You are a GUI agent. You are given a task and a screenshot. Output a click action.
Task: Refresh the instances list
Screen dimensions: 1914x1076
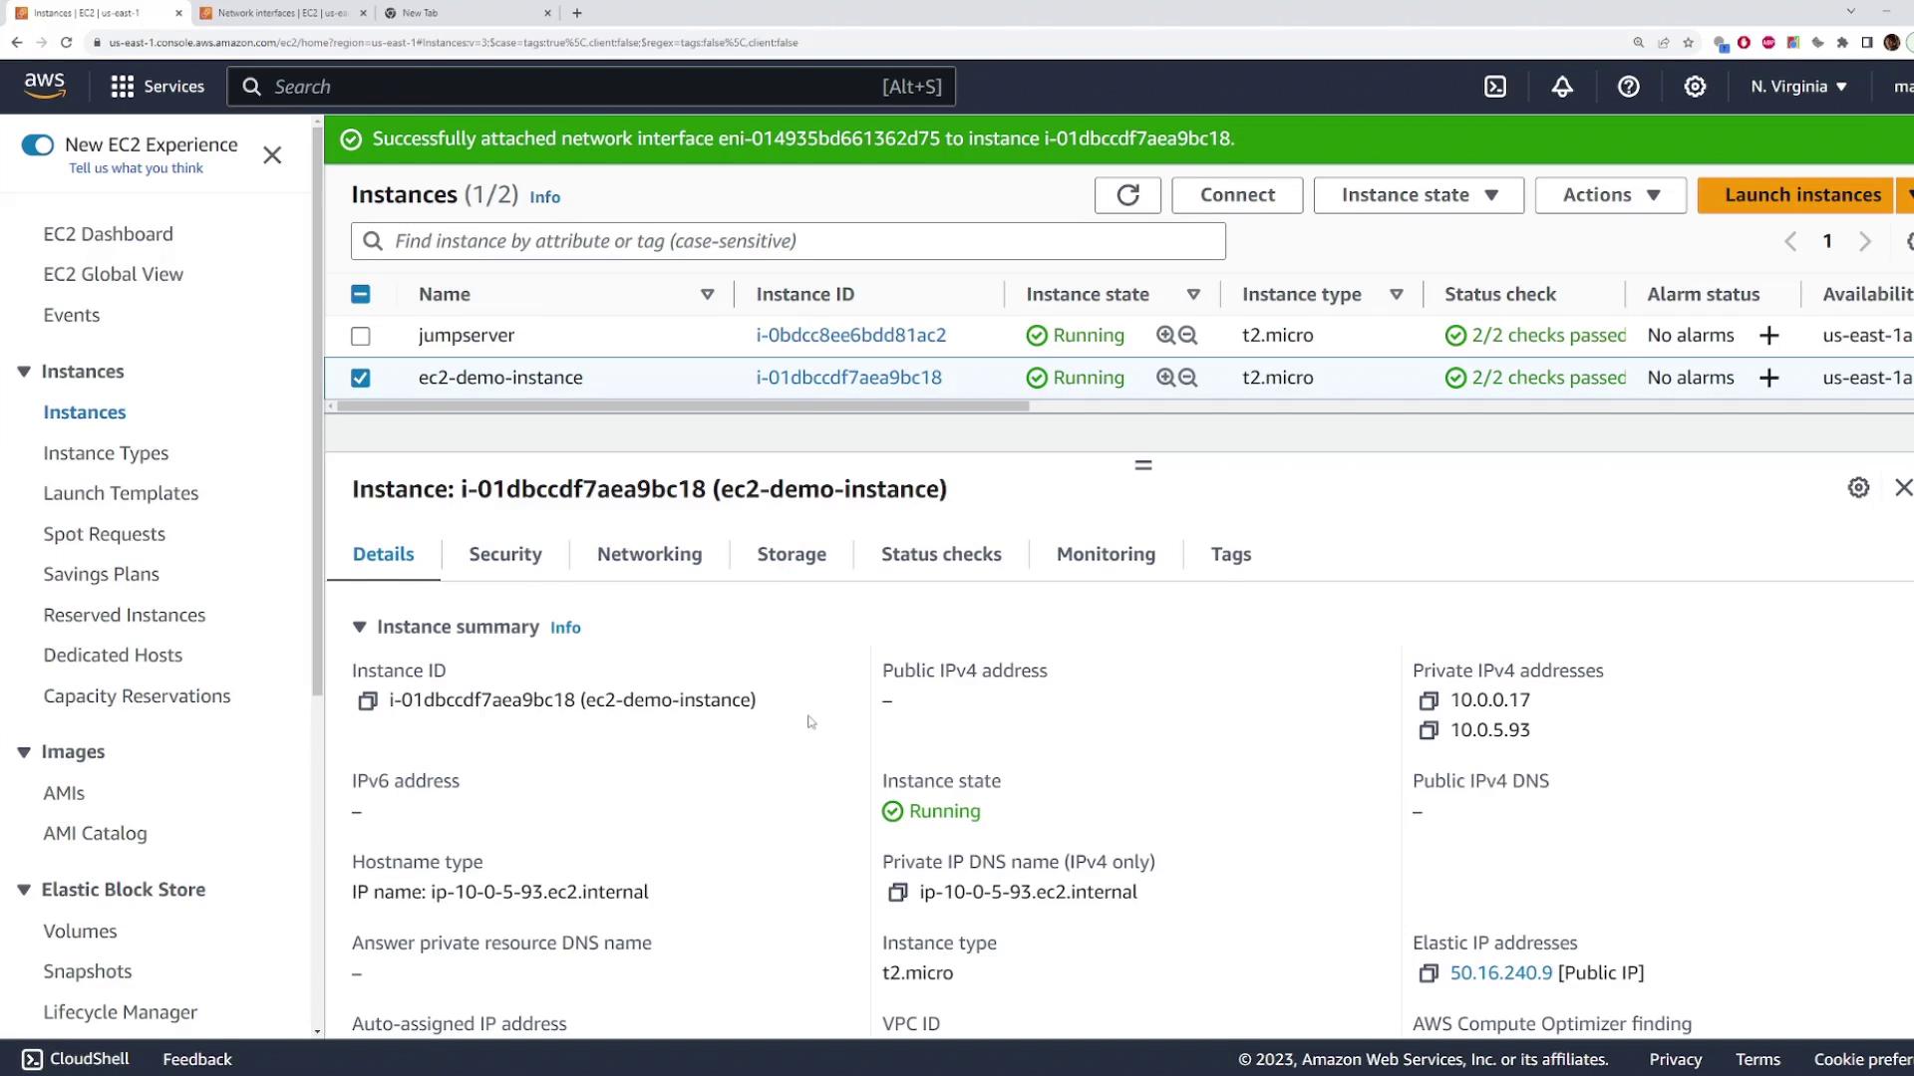1127,195
